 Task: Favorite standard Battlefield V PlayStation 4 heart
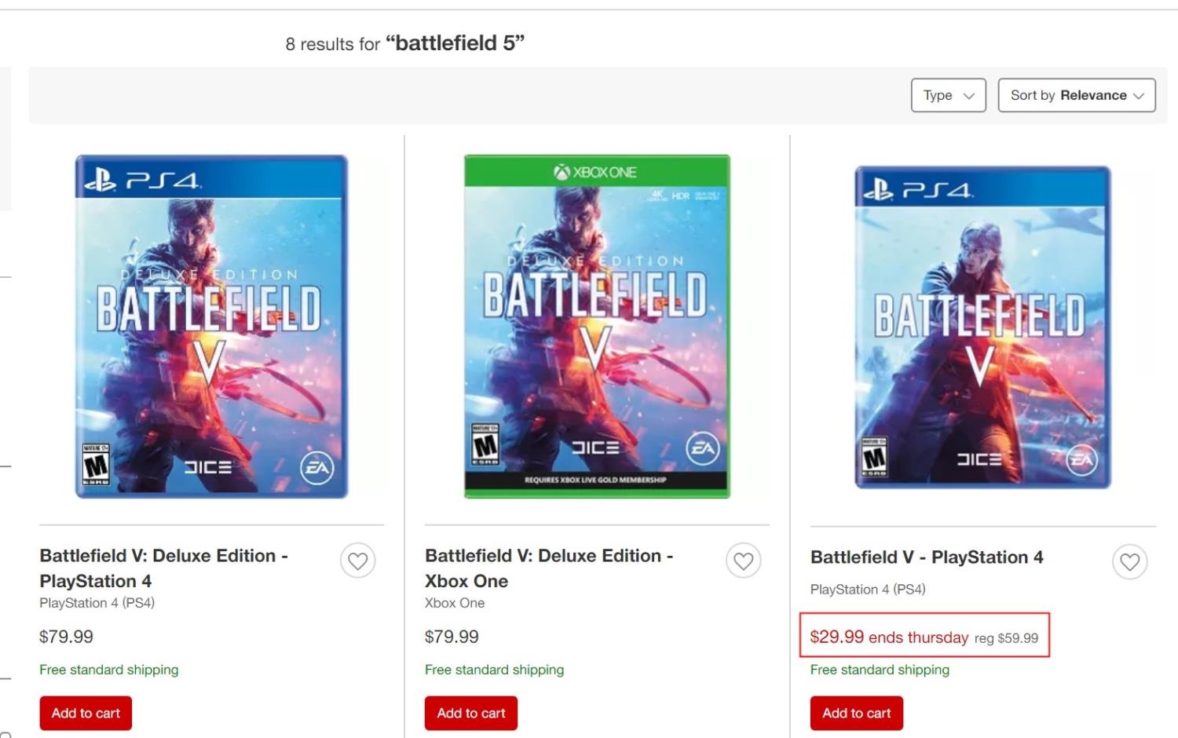pos(1129,562)
